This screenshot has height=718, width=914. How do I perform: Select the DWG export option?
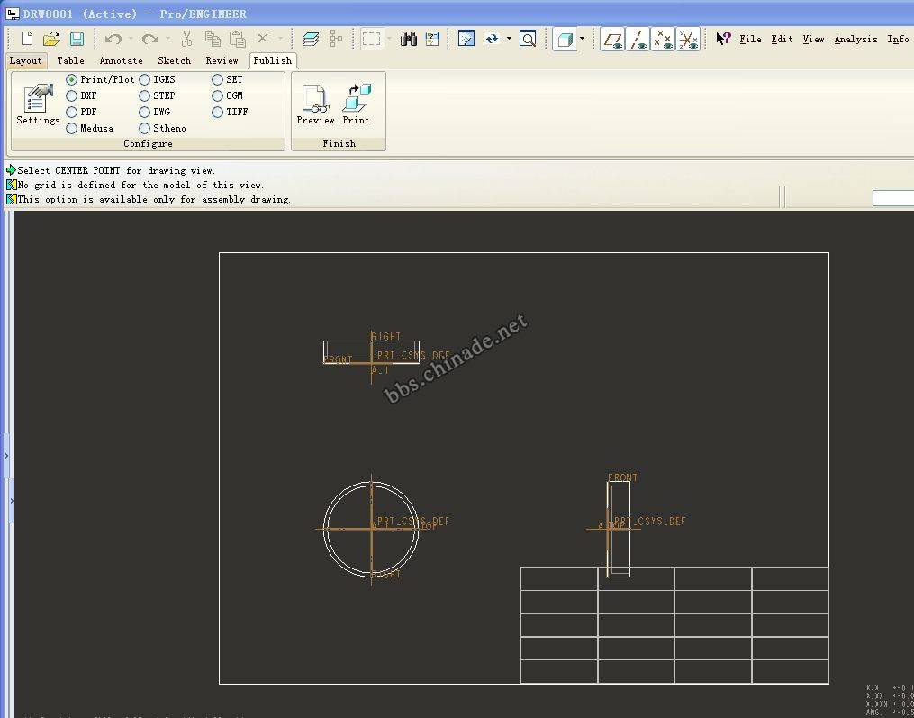(x=145, y=112)
